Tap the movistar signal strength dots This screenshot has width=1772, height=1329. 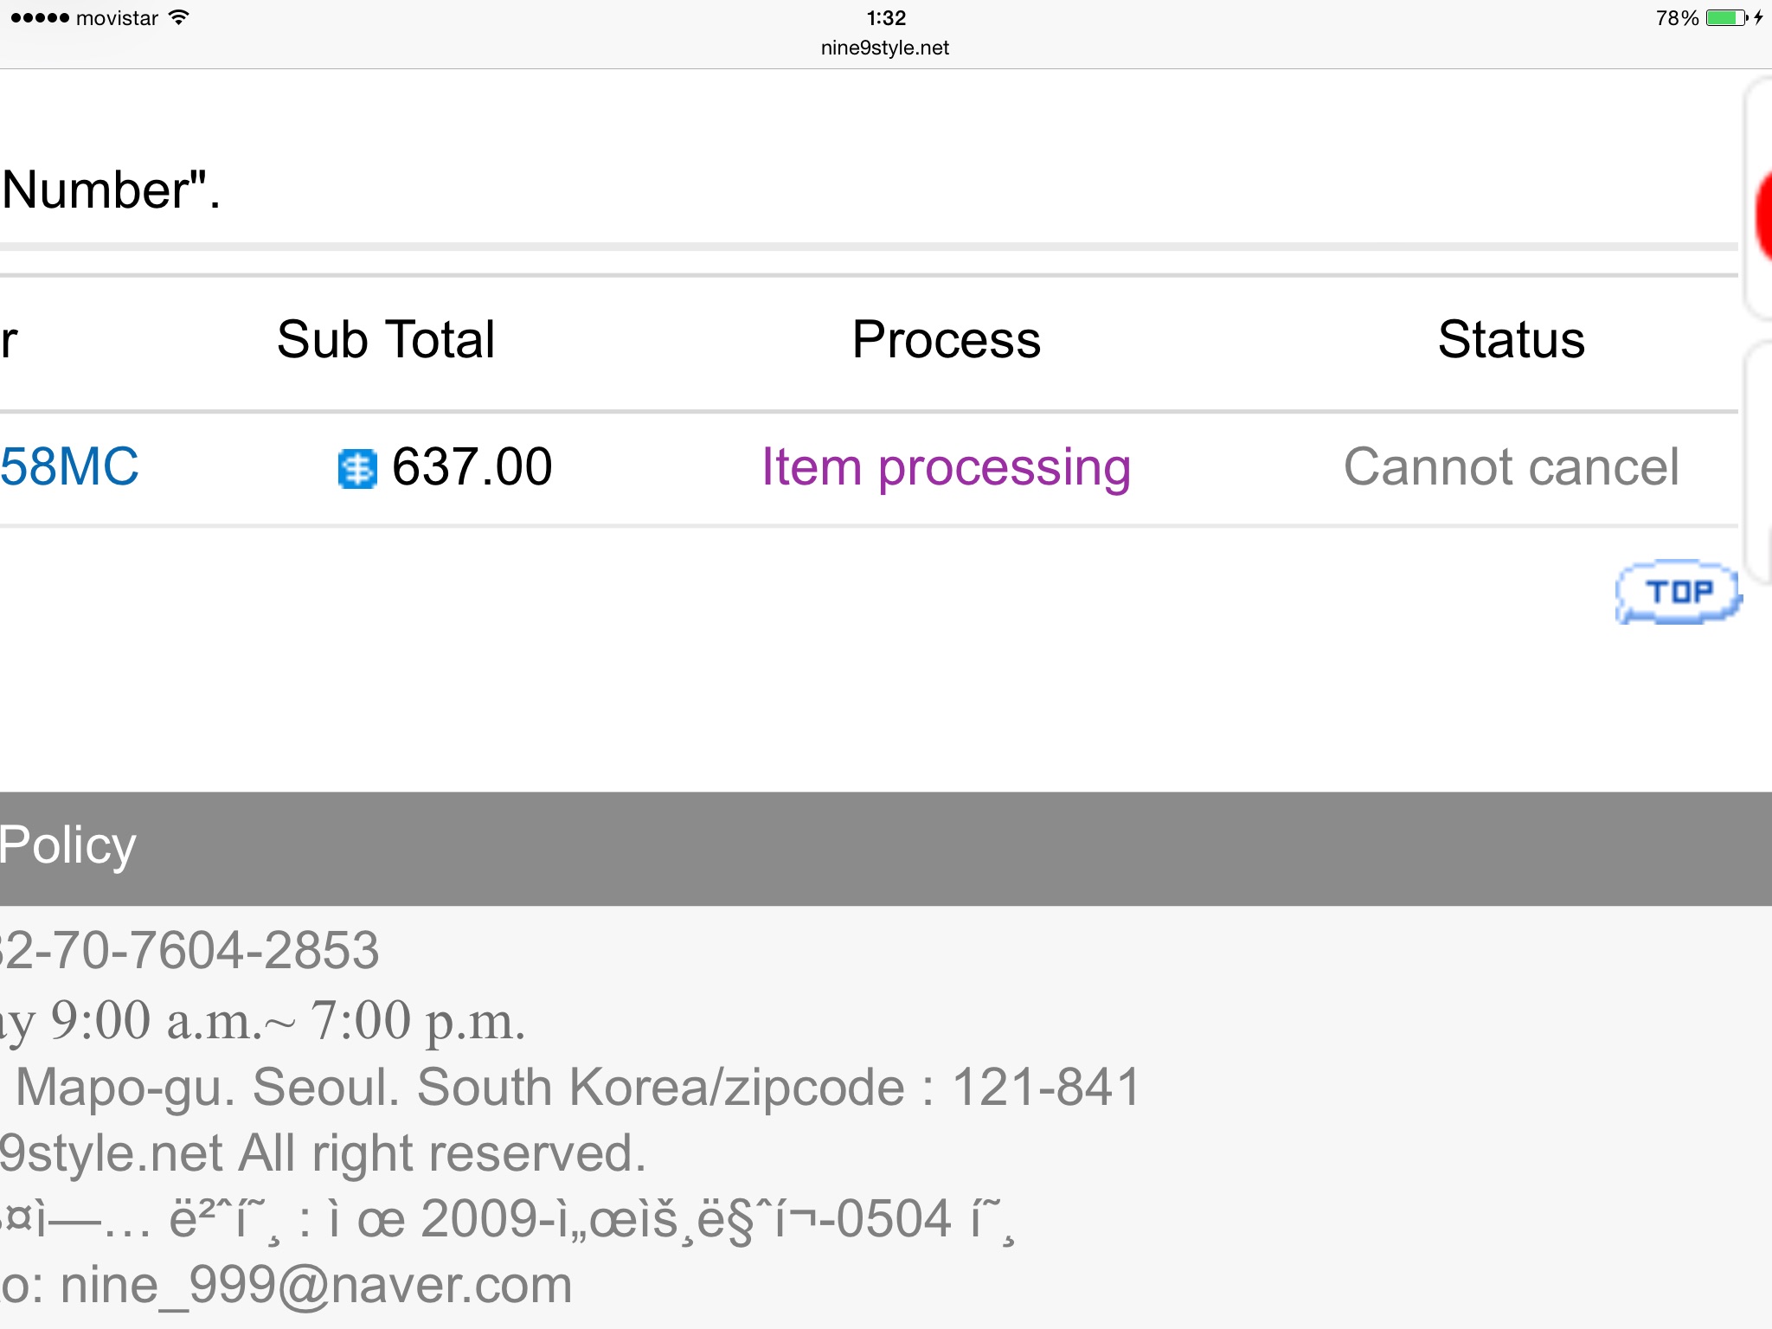tap(40, 18)
